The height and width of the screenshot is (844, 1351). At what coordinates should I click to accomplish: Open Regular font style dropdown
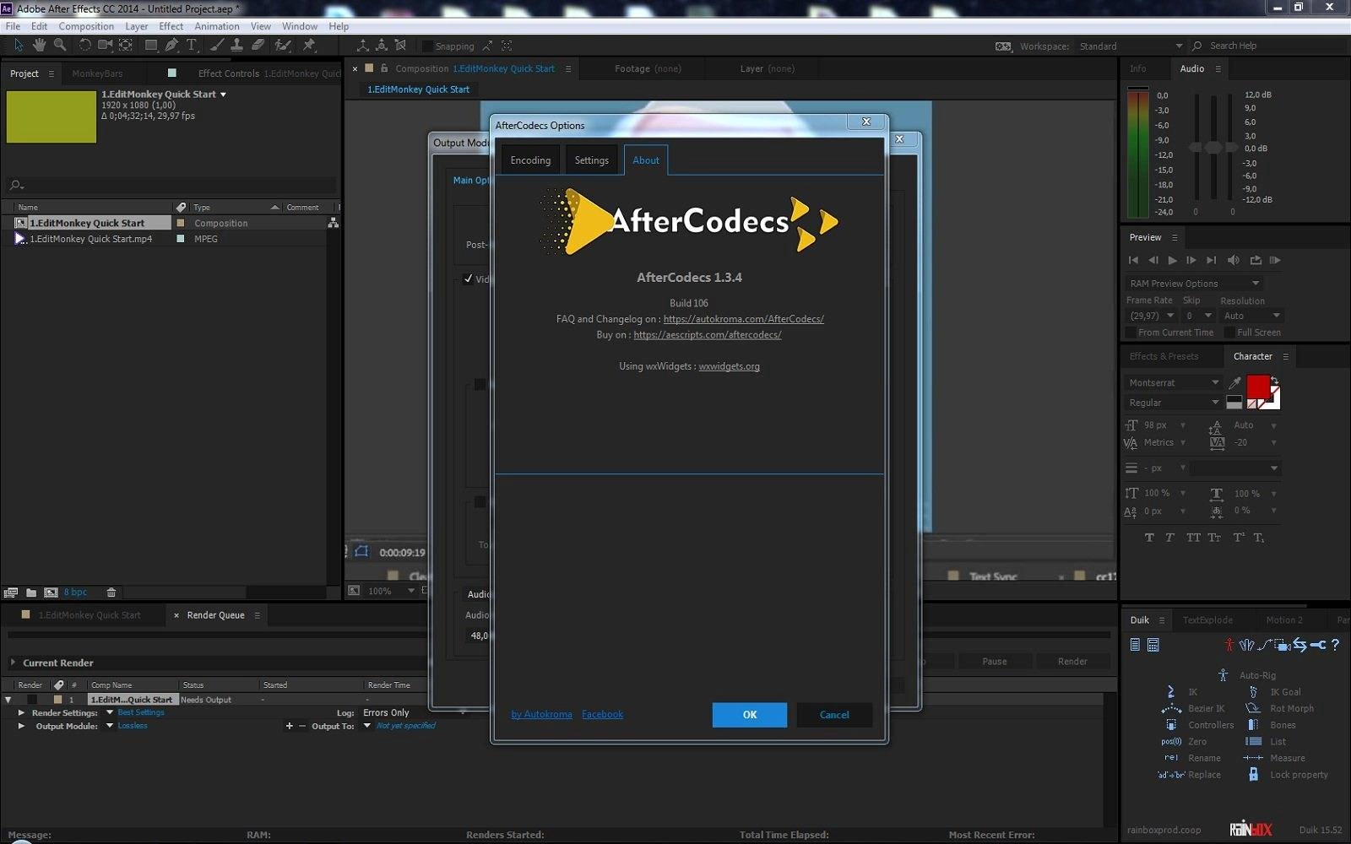[x=1174, y=403]
